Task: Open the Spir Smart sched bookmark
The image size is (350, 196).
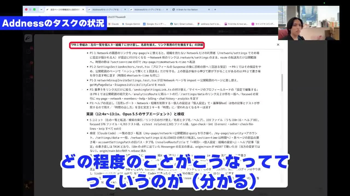Action: point(182,24)
